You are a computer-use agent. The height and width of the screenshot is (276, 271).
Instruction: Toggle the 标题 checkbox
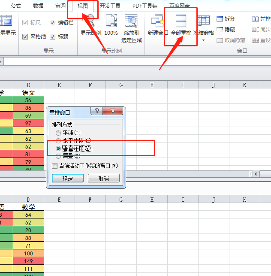[52, 37]
